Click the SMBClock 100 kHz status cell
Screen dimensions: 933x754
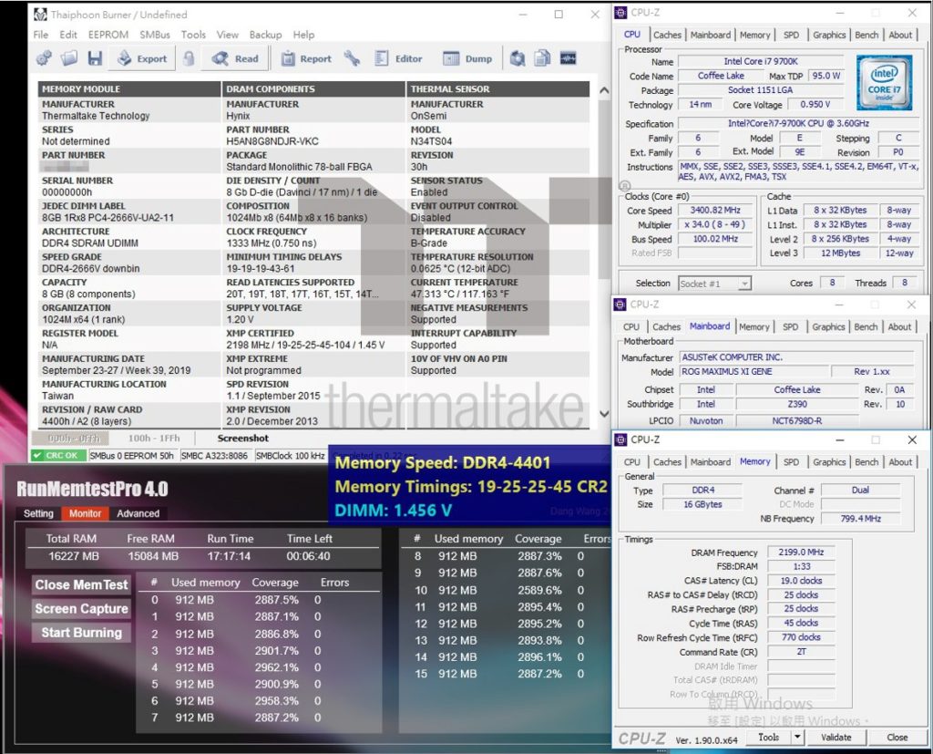[291, 456]
